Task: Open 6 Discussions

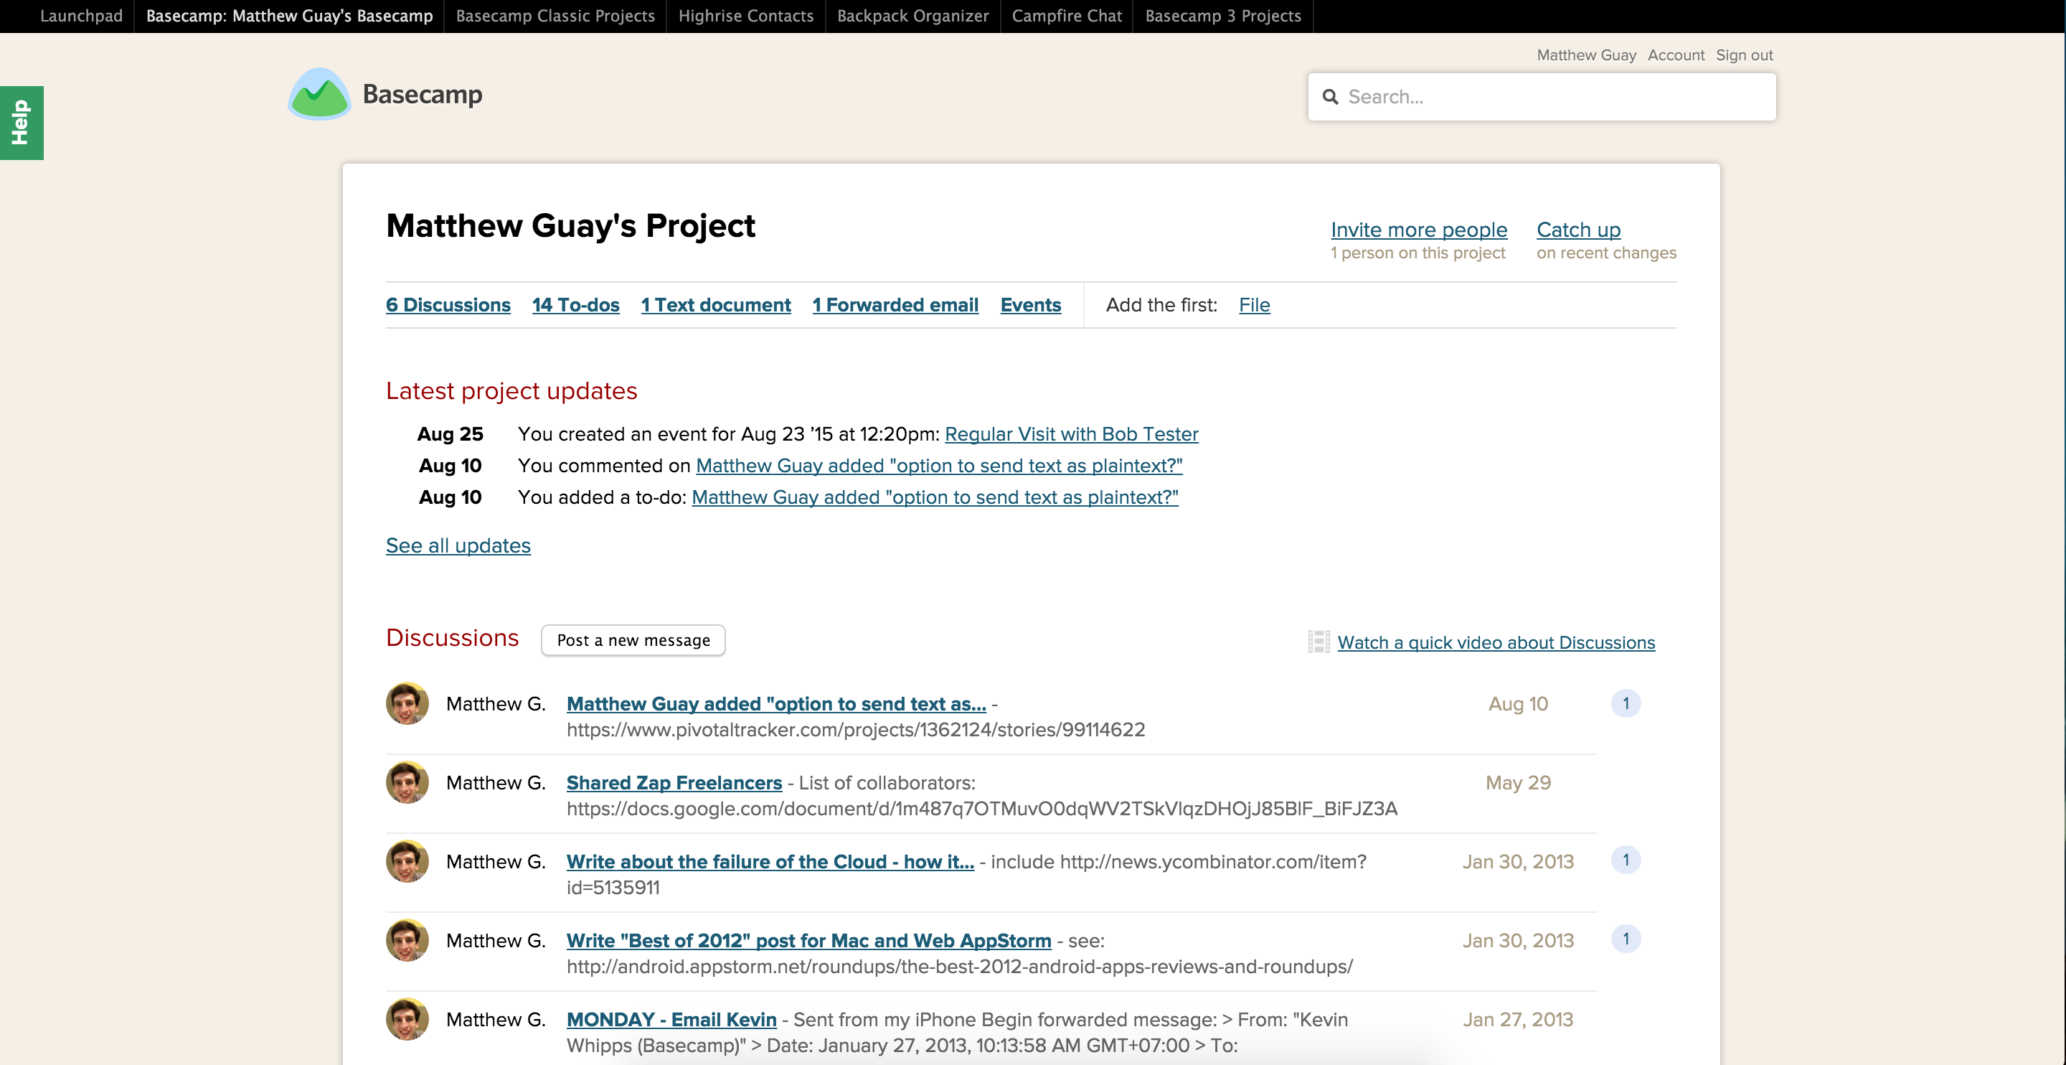Action: tap(448, 305)
